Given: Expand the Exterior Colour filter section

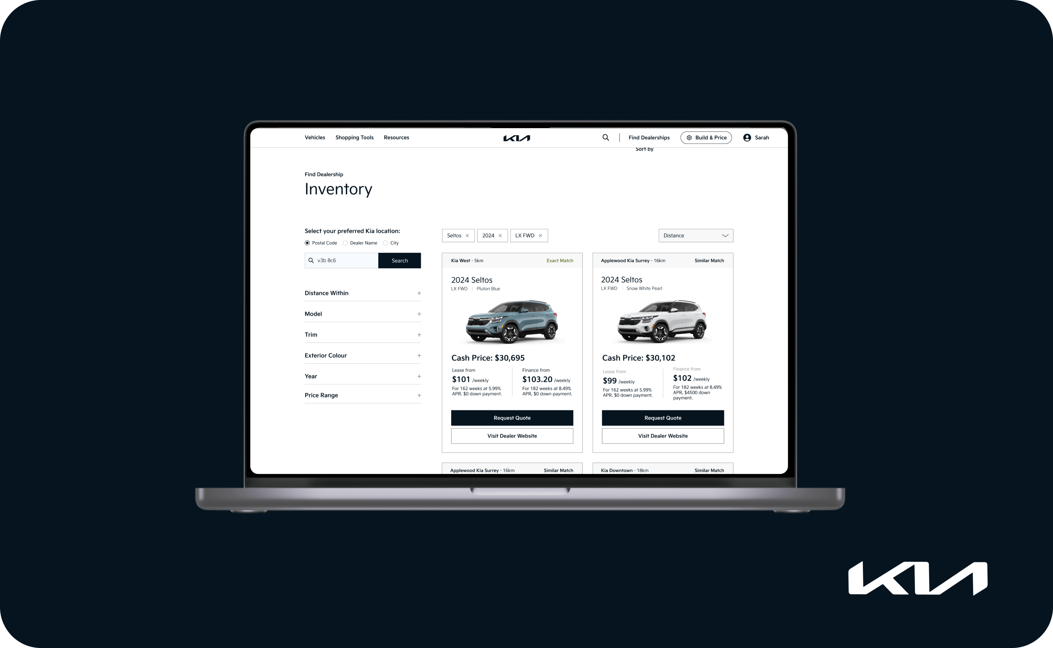Looking at the screenshot, I should 419,355.
